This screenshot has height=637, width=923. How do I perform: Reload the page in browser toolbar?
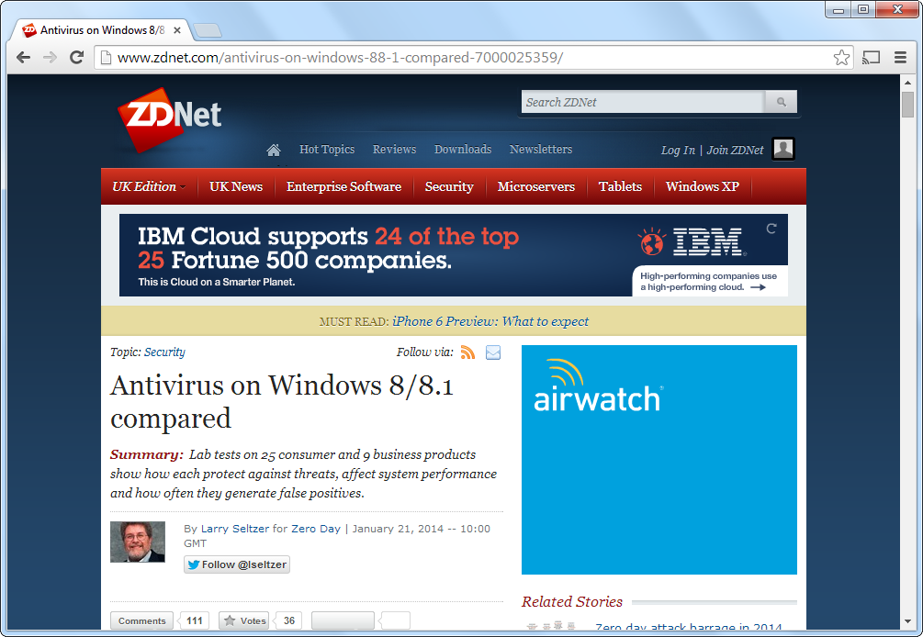(x=77, y=58)
